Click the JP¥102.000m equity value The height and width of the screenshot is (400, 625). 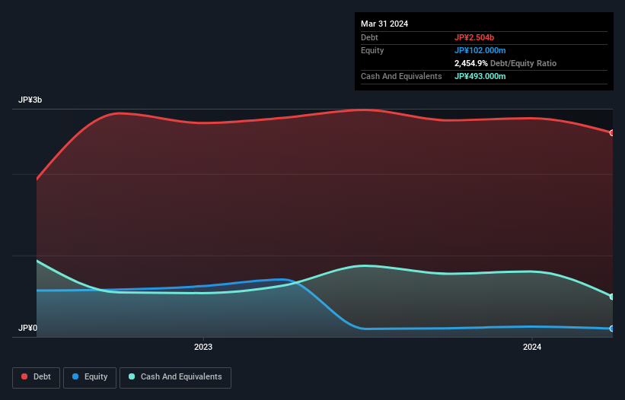(480, 50)
